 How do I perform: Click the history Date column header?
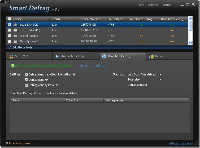(x=37, y=100)
